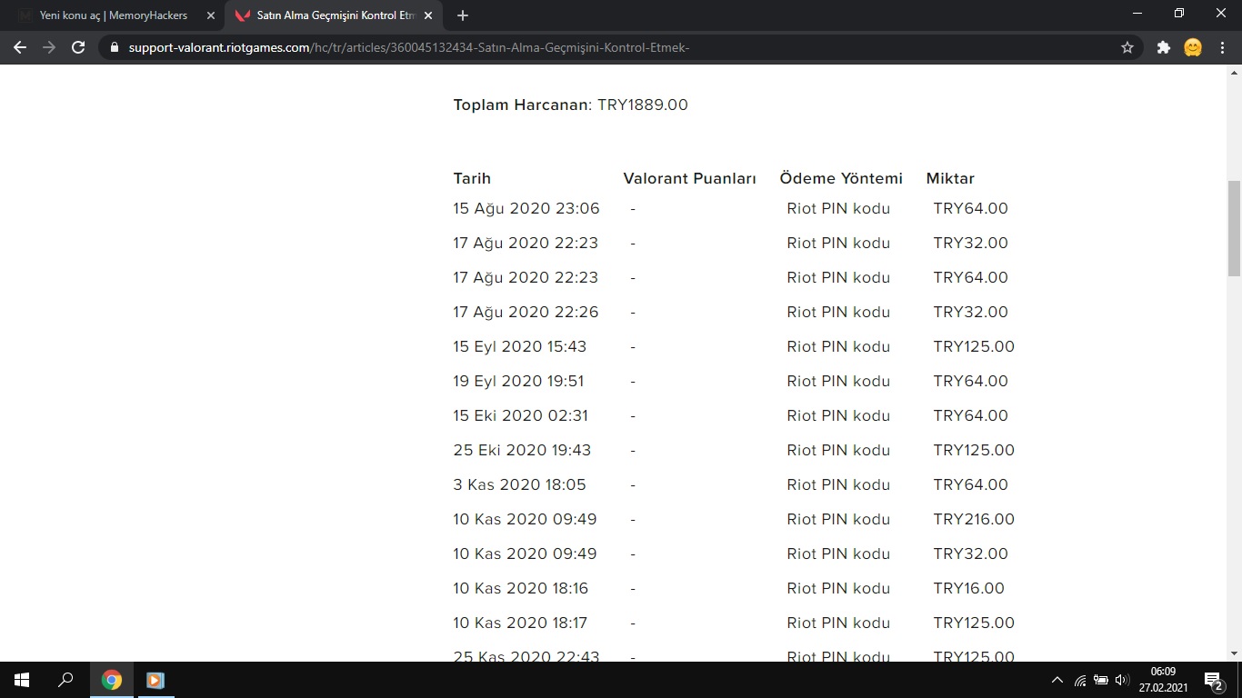The height and width of the screenshot is (698, 1242).
Task: Click the TRY125.00 amount for 15 Eyl 2020
Action: [x=974, y=346]
